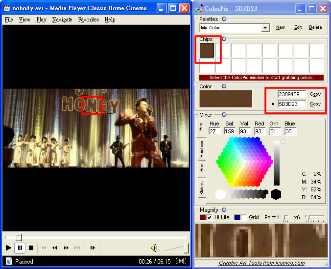Click the New palette button

tap(280, 28)
